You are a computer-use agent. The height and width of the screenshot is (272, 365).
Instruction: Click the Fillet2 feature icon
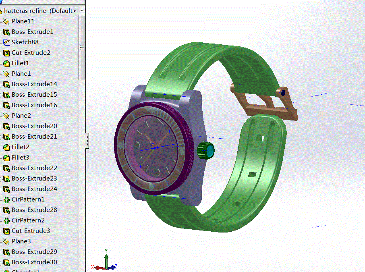[x=6, y=147]
